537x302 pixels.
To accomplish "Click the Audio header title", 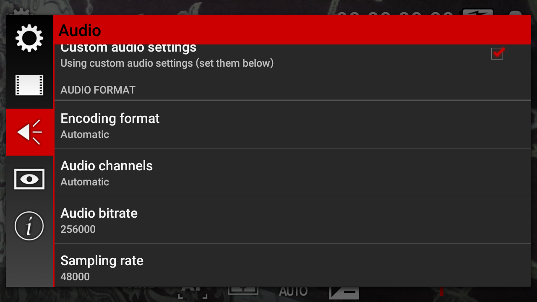I will 80,30.
